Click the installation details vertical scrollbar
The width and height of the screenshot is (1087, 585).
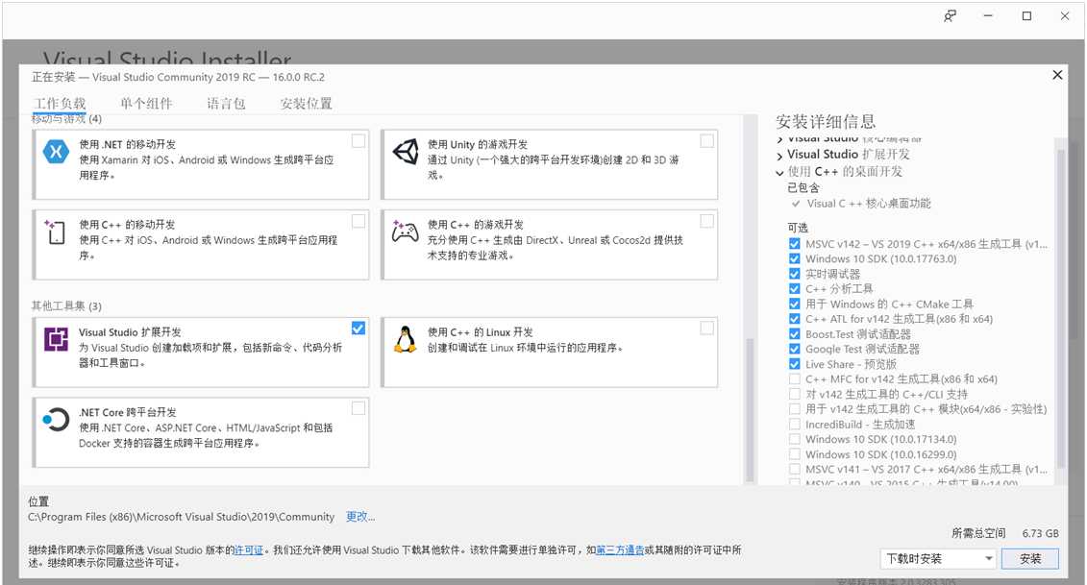coord(1061,308)
